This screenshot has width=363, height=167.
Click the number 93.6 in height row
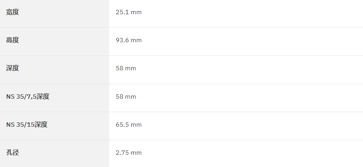[x=122, y=40]
